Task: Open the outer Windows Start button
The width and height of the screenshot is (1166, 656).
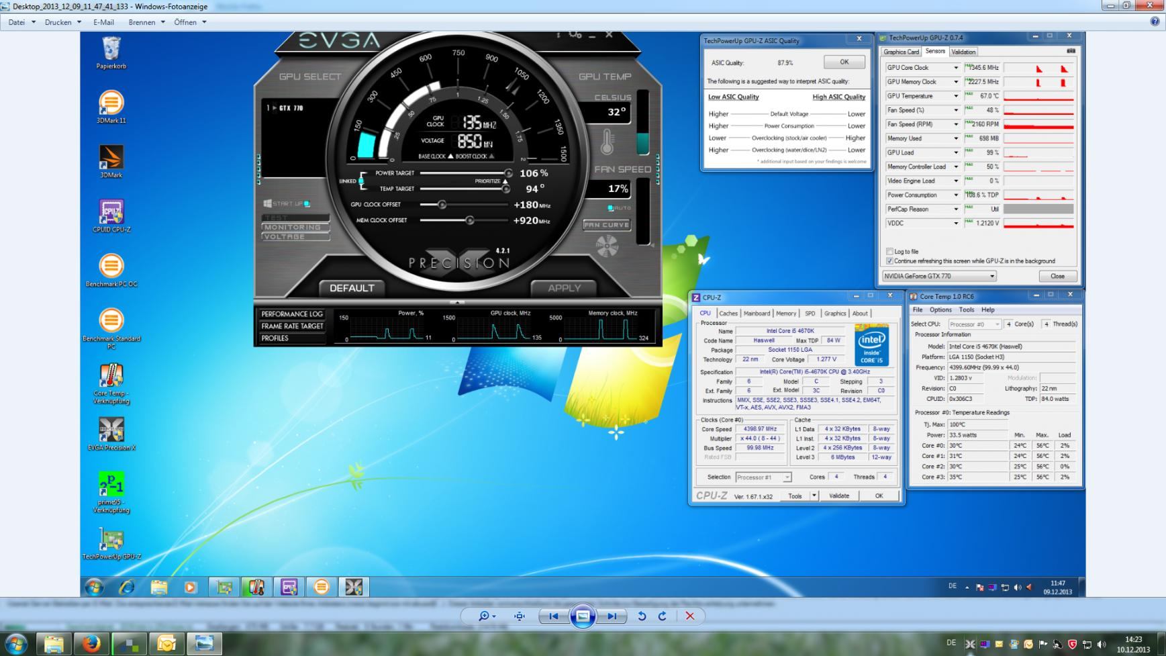Action: (x=15, y=643)
